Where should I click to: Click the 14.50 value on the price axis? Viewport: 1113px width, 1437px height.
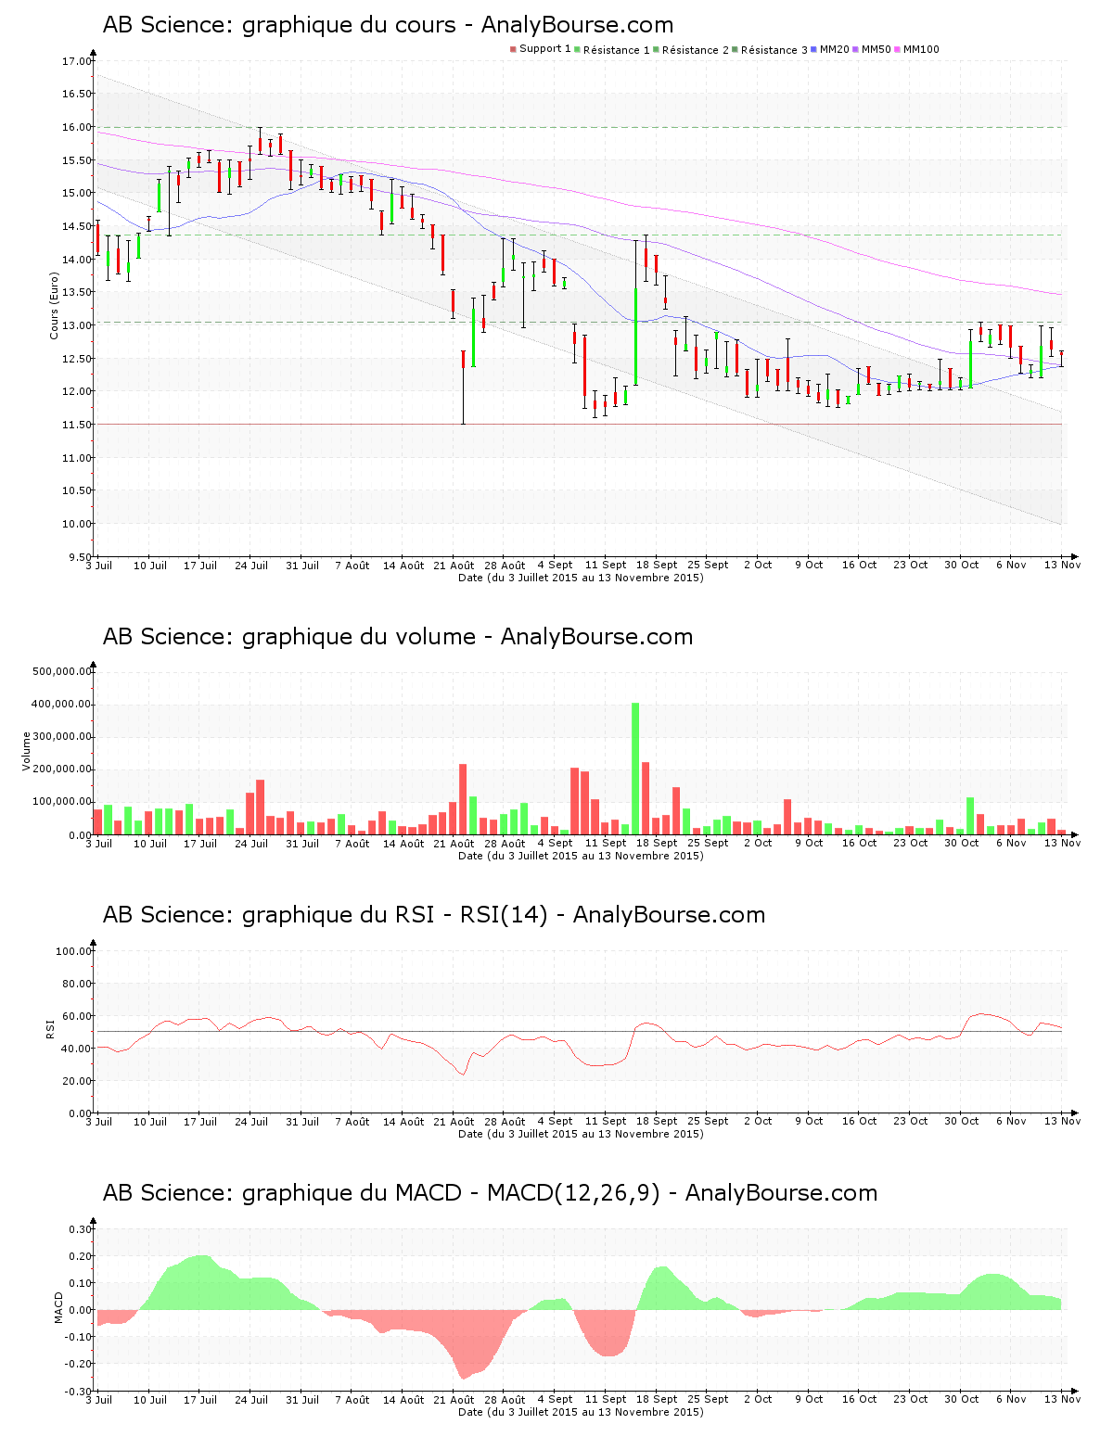point(77,226)
